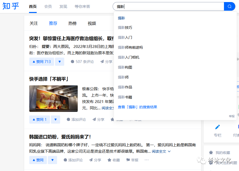Select the 摄影 suggestion
The width and height of the screenshot is (239, 171).
coord(122,18)
